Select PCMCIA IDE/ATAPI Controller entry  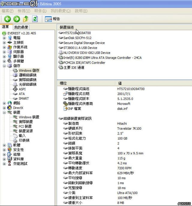click(84, 63)
